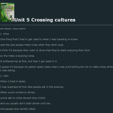Select the '2. John' speaker label
Screen dimensions: 113x113
click(5, 76)
